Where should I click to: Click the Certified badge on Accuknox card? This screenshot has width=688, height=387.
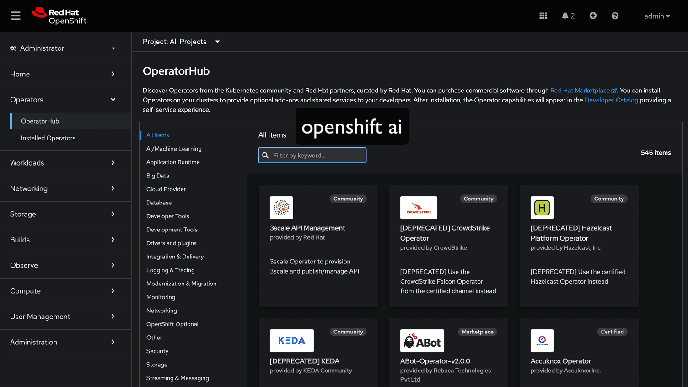[612, 332]
